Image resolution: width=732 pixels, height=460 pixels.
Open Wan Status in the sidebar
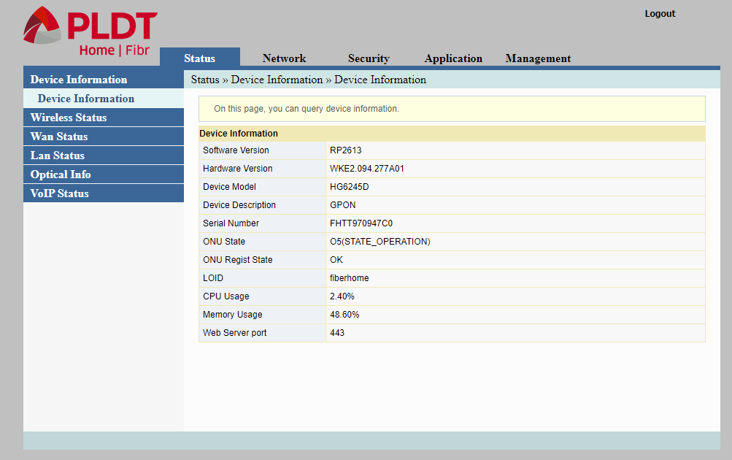point(58,136)
